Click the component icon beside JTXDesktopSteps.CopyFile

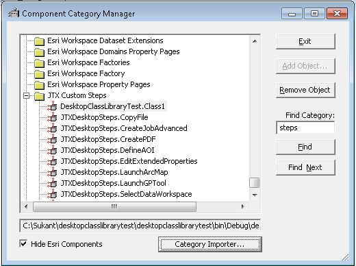pyautogui.click(x=52, y=117)
